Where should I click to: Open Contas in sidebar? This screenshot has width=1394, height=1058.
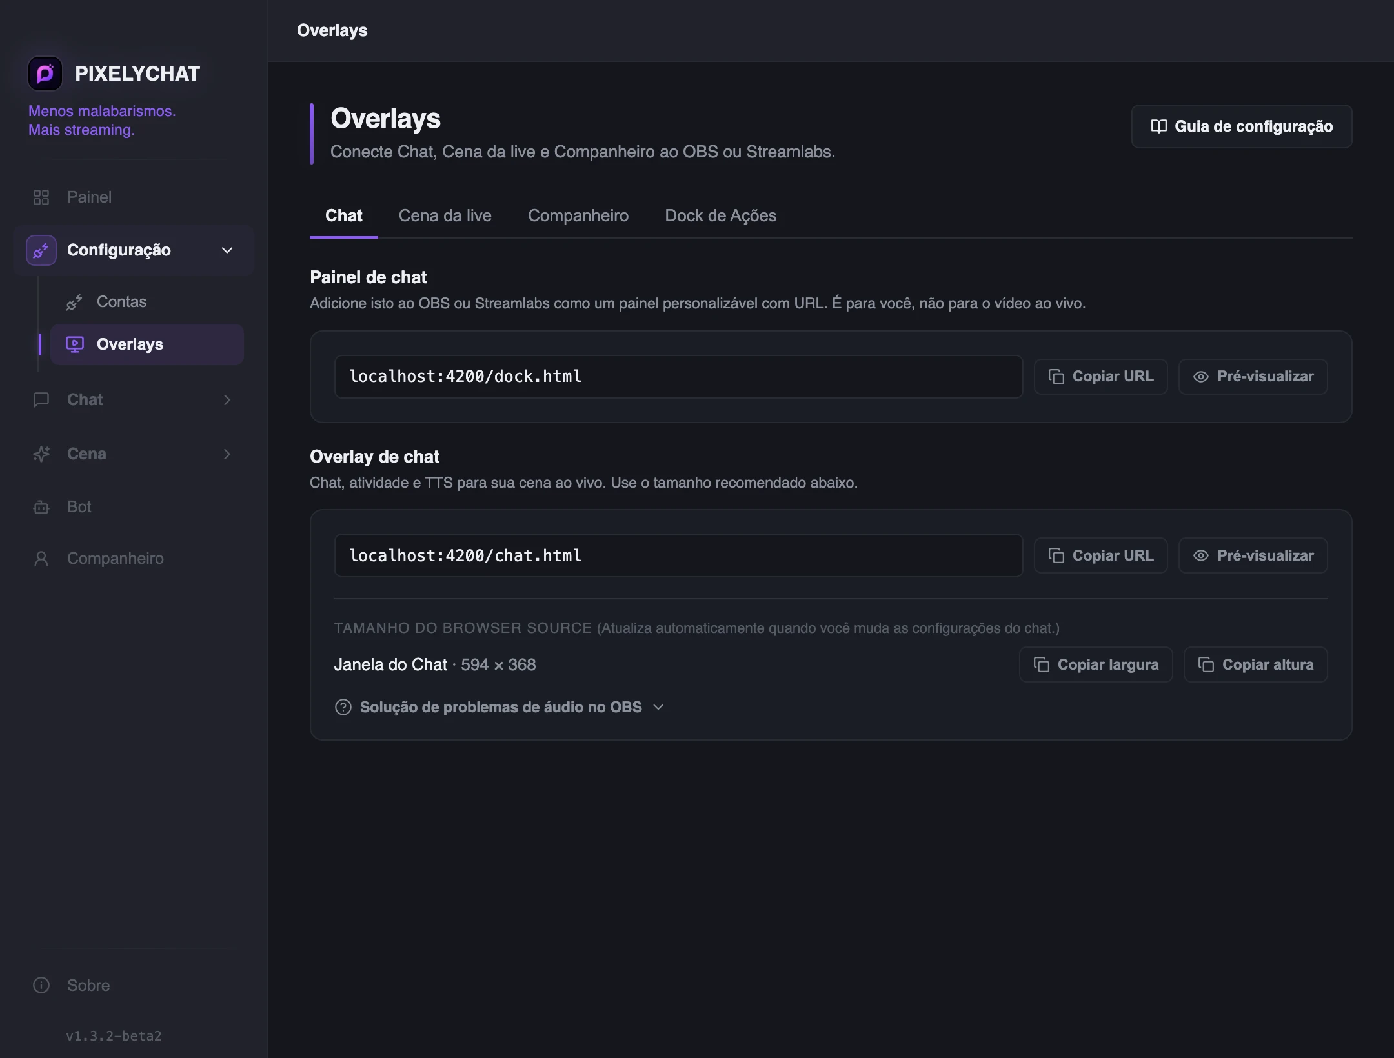coord(122,302)
